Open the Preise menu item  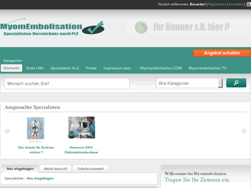pos(91,68)
